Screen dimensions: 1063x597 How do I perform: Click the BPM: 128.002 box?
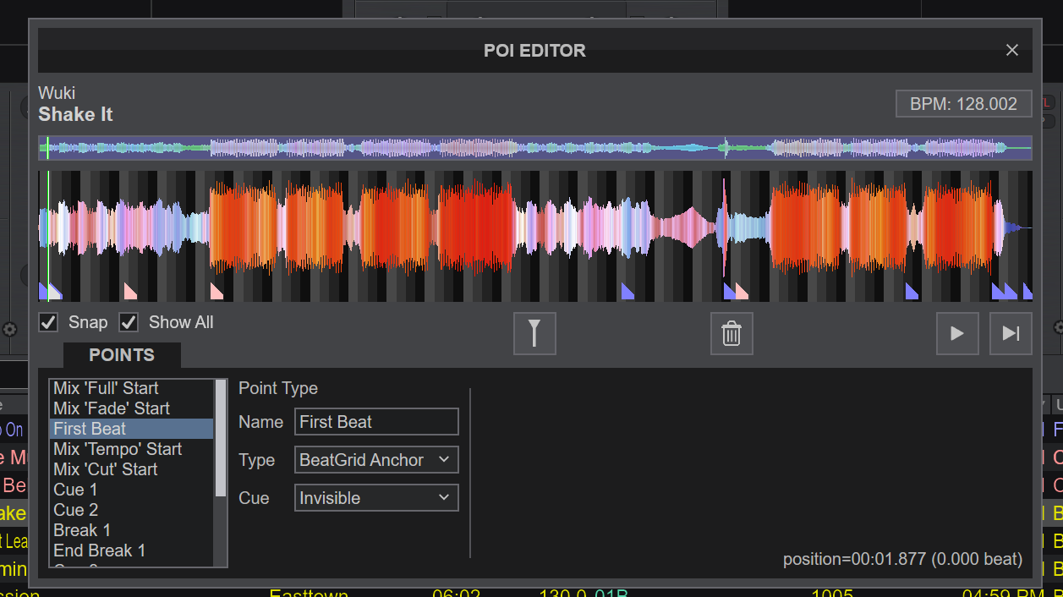964,104
